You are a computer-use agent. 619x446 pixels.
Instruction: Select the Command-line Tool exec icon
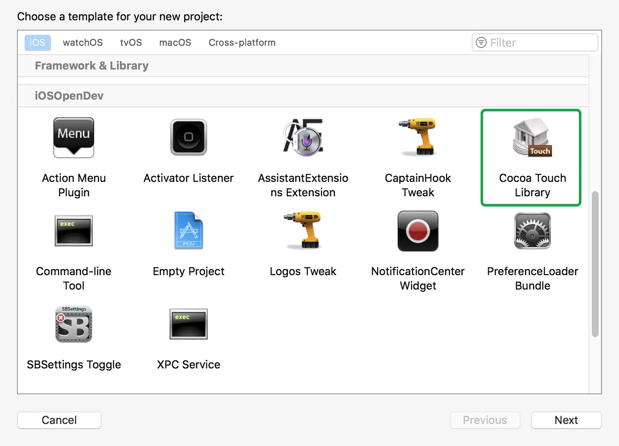point(74,231)
